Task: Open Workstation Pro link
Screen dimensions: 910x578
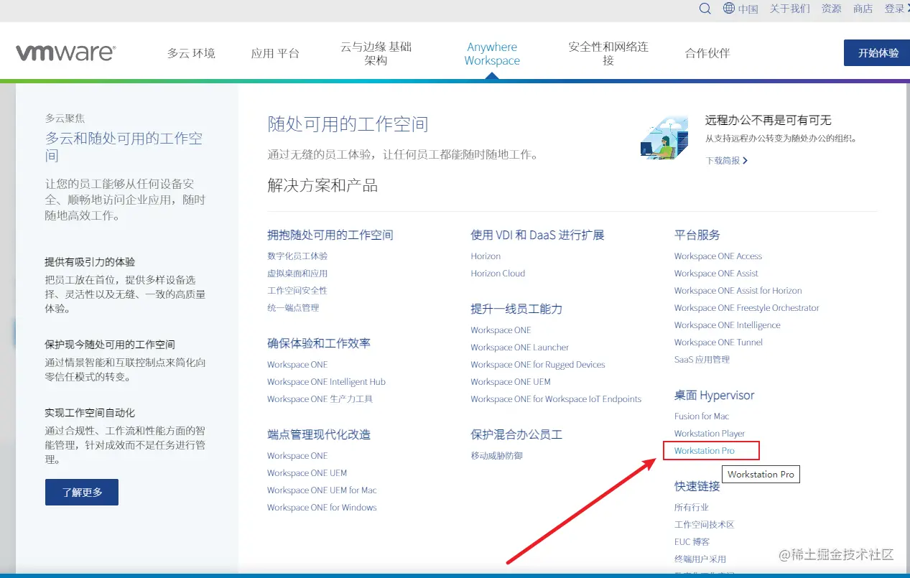Action: click(705, 451)
